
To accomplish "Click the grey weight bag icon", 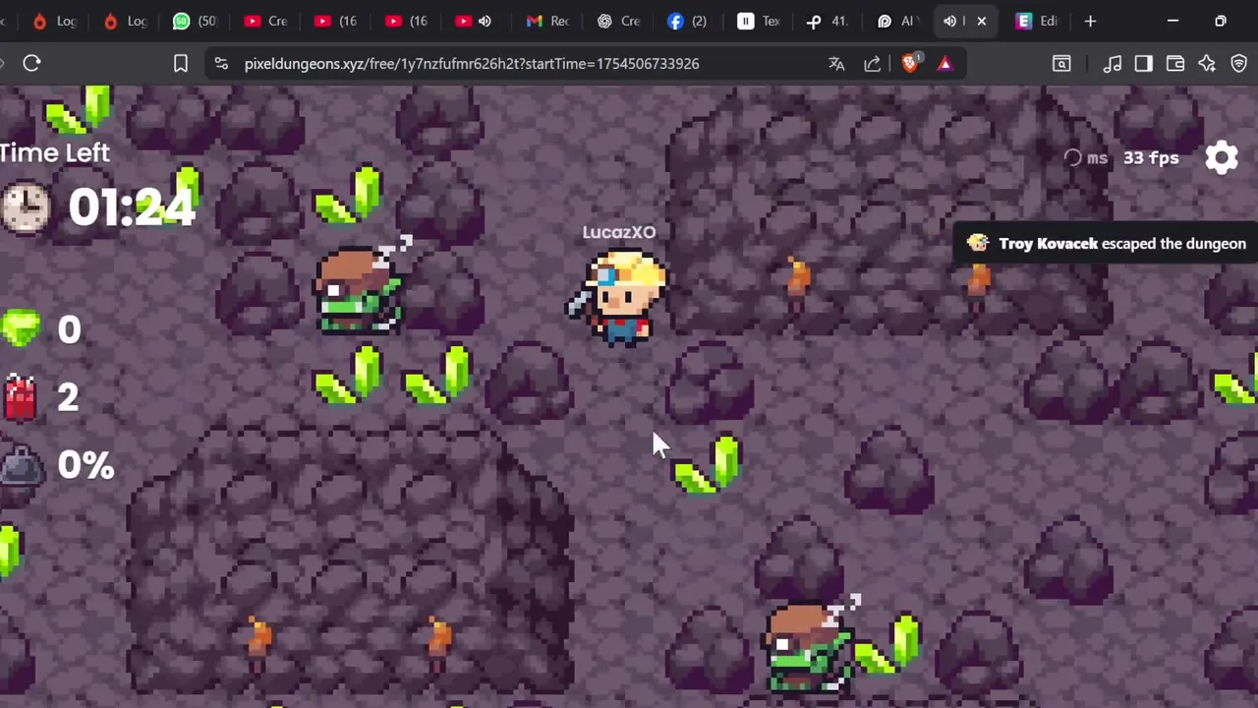I will point(22,466).
